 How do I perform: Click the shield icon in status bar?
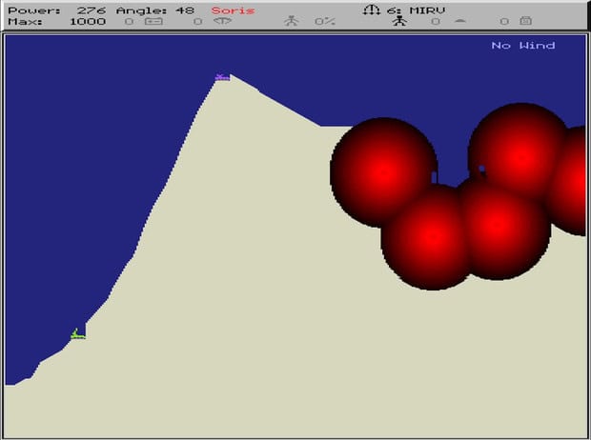[459, 21]
